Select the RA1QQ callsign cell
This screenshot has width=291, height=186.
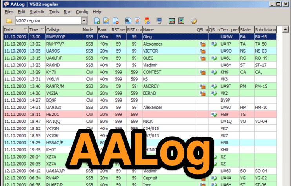pos(64,121)
